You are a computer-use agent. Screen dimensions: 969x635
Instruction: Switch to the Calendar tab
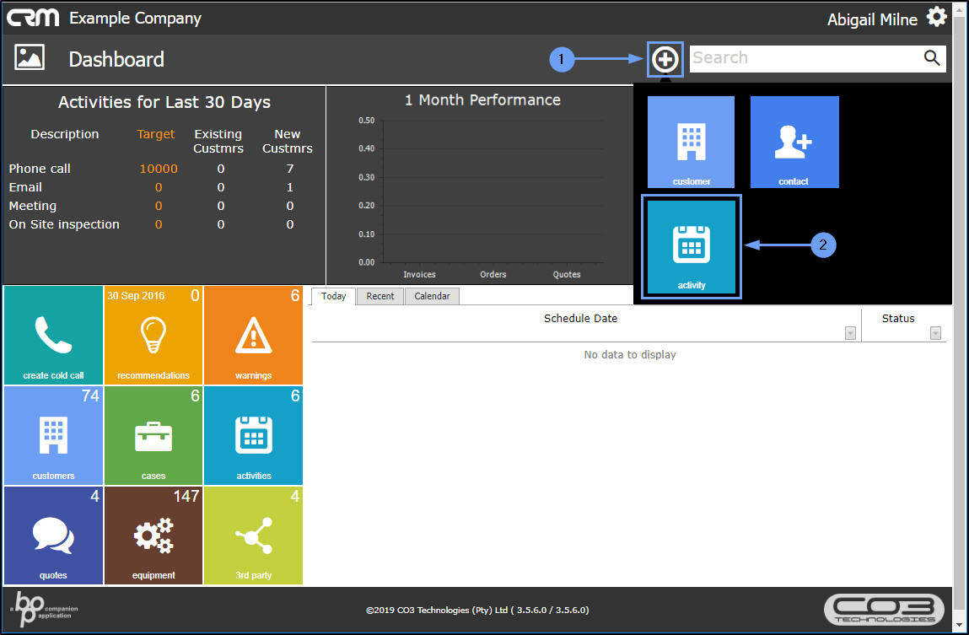432,296
